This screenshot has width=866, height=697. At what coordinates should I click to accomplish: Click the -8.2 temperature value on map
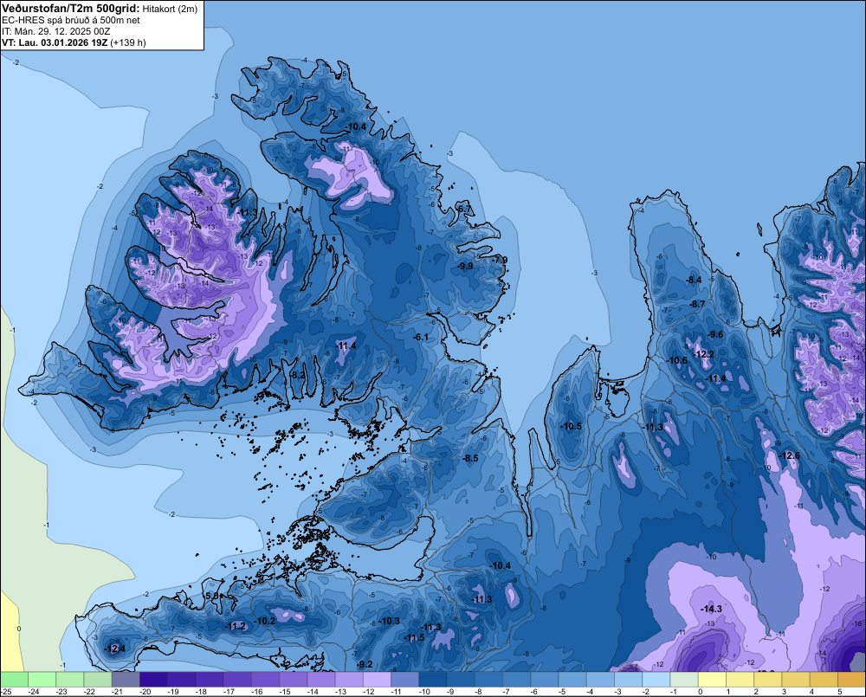[x=297, y=375]
